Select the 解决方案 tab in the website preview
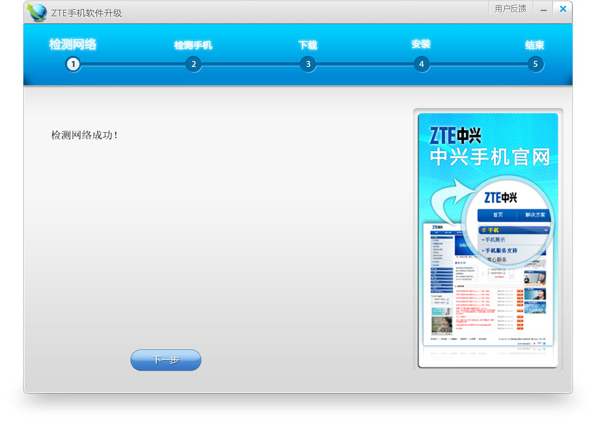596x430 pixels. (x=535, y=214)
